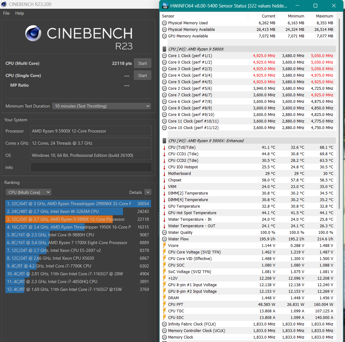Click clock icon beside Memory Clock row
The image size is (345, 342).
coord(164,337)
